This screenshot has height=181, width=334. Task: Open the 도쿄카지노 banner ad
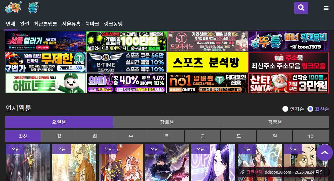207,41
